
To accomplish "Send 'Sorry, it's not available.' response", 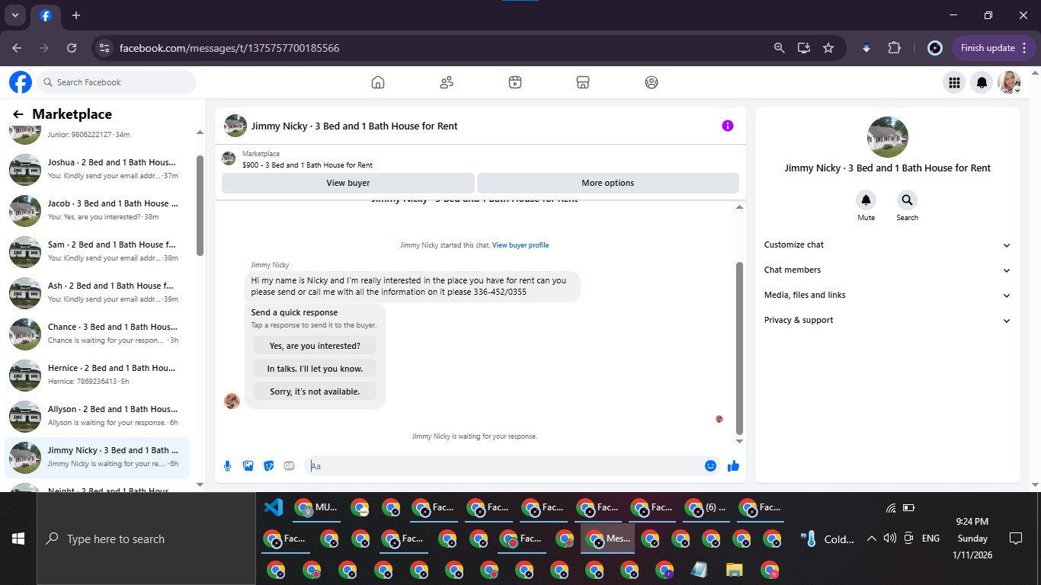I will tap(315, 392).
